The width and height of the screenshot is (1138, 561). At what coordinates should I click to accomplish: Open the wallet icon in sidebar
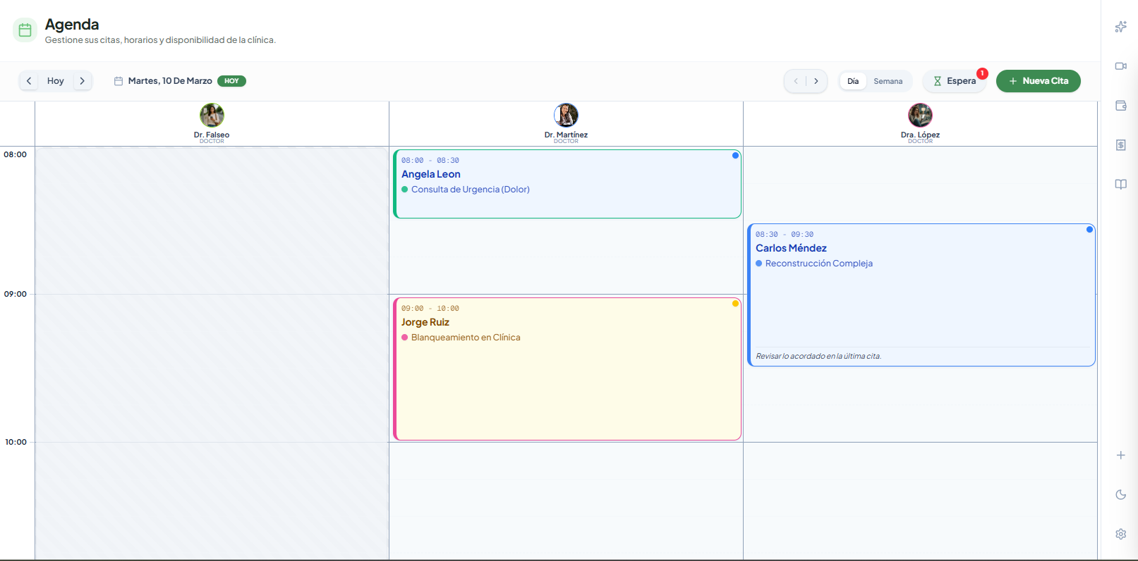1120,106
